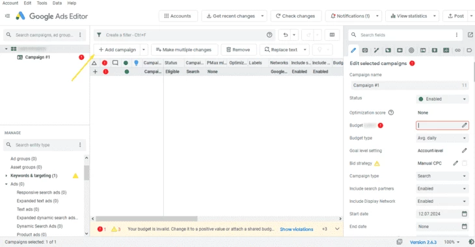The width and height of the screenshot is (475, 247).
Task: Open the Budget type Avg. daily dropdown
Action: 442,138
